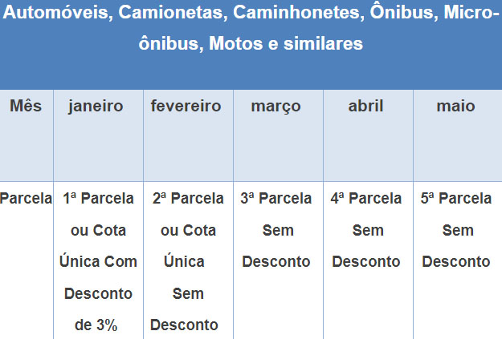This screenshot has width=502, height=339.
Task: Click "ou Cota" in the fevereiro column
Action: click(x=188, y=230)
